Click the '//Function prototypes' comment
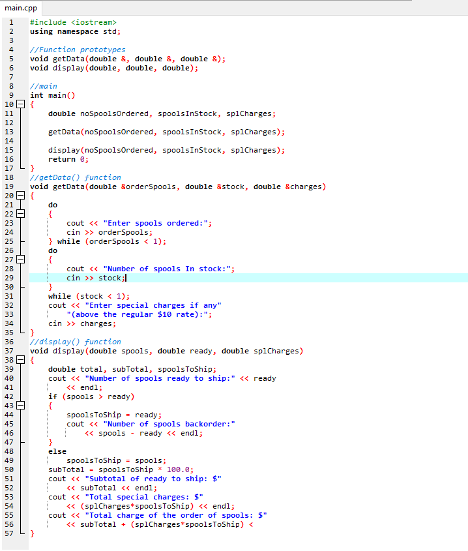This screenshot has width=468, height=551. (78, 50)
